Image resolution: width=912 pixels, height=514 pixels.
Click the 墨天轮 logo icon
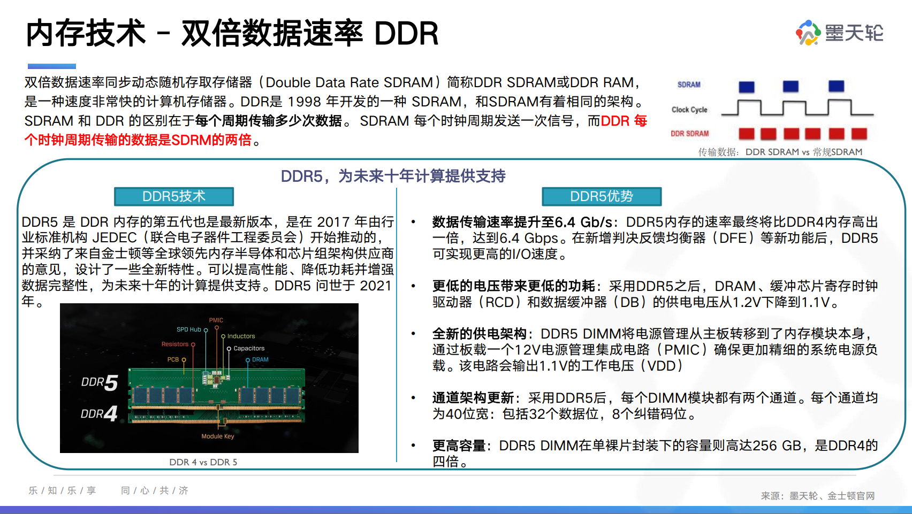[x=808, y=33]
